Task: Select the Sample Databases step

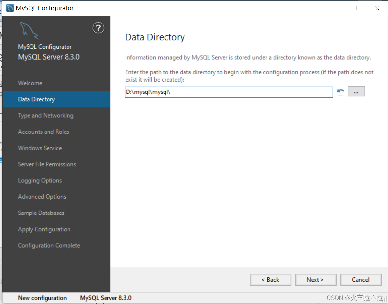Action: tap(56, 213)
